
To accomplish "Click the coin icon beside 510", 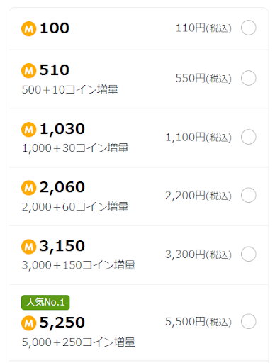I will click(x=29, y=71).
